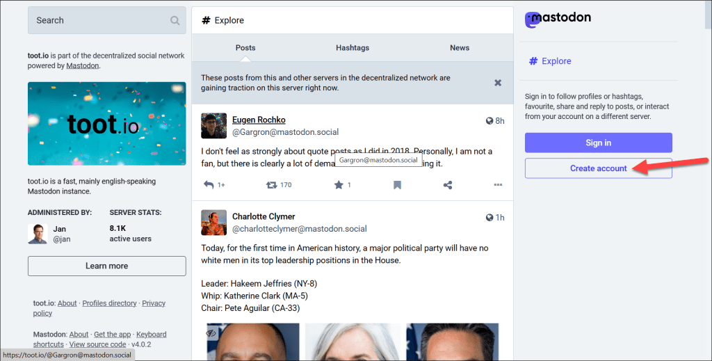
Task: Click the left portrait photo in Charlotte's post
Action: (253, 342)
